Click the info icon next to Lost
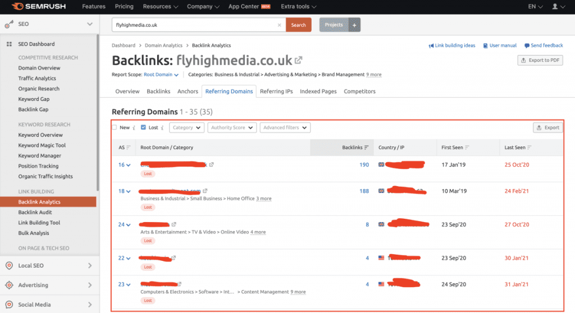The width and height of the screenshot is (575, 313). coord(162,127)
